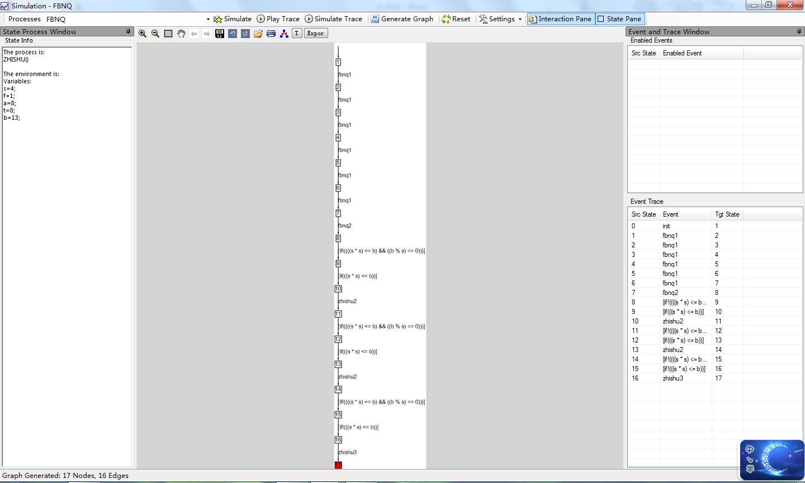Zoom in on the graph
The image size is (805, 483).
pyautogui.click(x=143, y=34)
